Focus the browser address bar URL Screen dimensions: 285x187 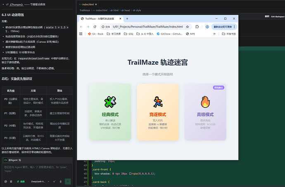pyautogui.click(x=147, y=27)
